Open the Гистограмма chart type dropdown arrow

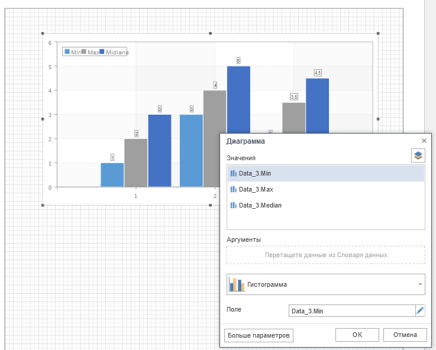(x=420, y=284)
